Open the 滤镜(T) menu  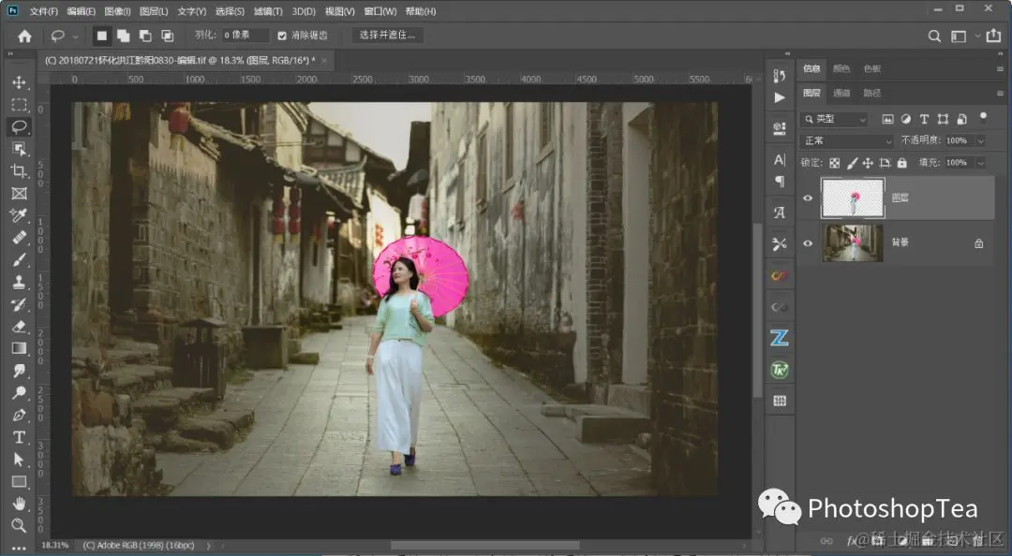(268, 11)
